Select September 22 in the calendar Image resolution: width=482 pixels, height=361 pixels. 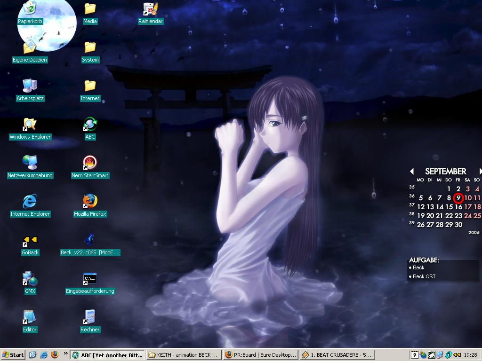pos(449,216)
